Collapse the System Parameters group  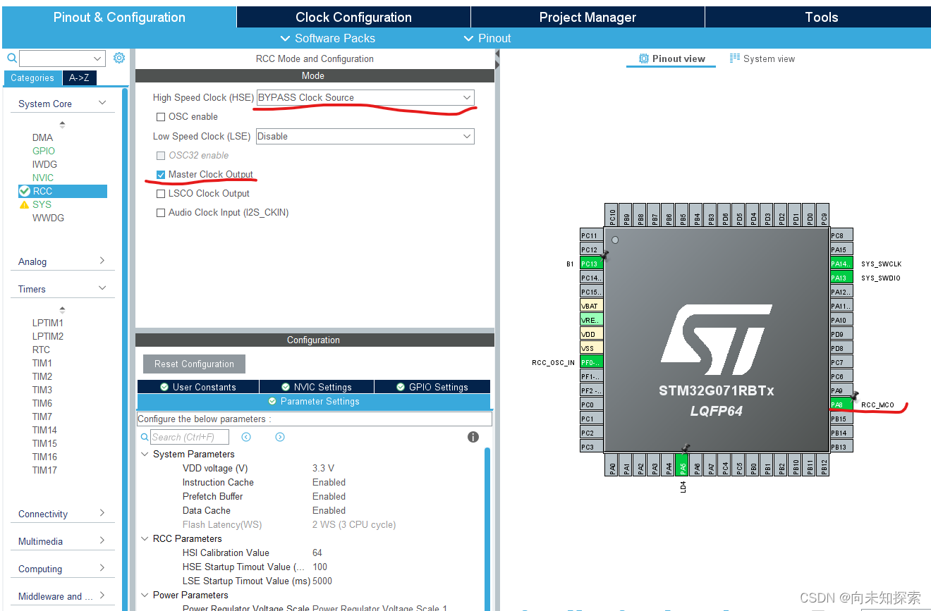point(145,455)
